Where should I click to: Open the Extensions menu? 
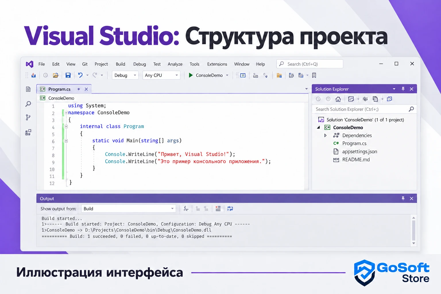(x=217, y=64)
